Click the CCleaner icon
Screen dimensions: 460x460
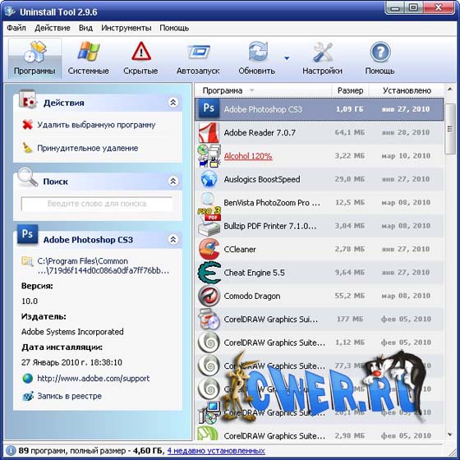pos(209,250)
